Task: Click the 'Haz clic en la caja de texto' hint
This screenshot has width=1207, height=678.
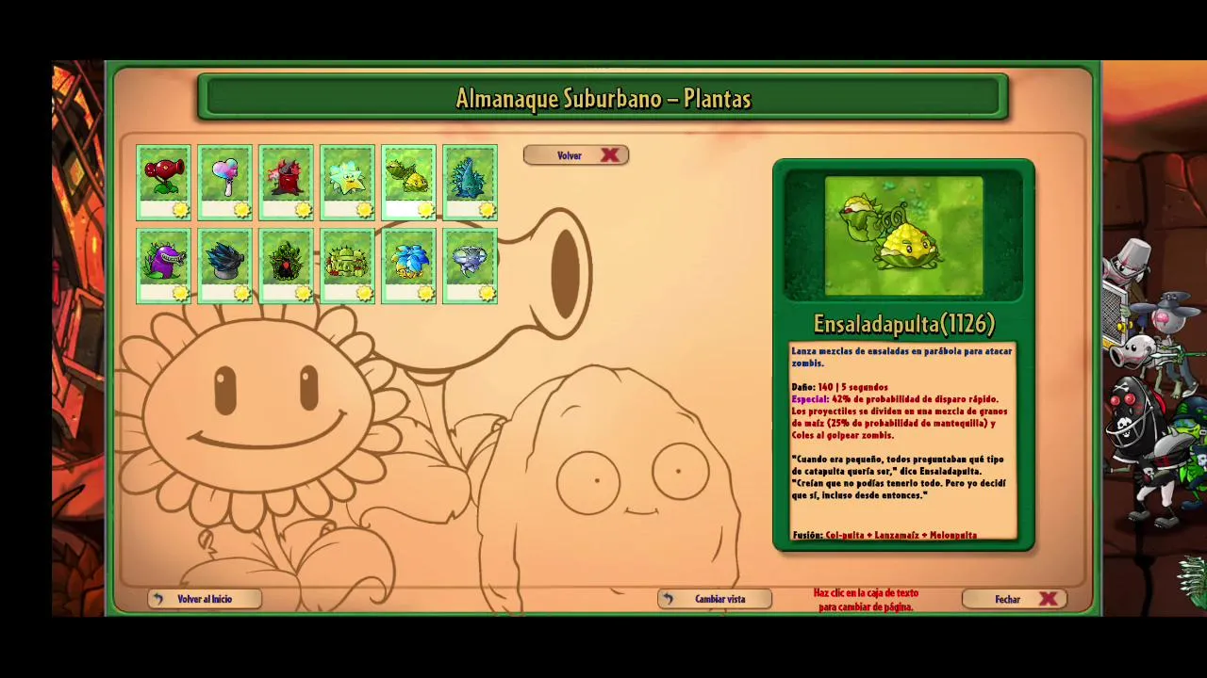Action: (x=866, y=600)
